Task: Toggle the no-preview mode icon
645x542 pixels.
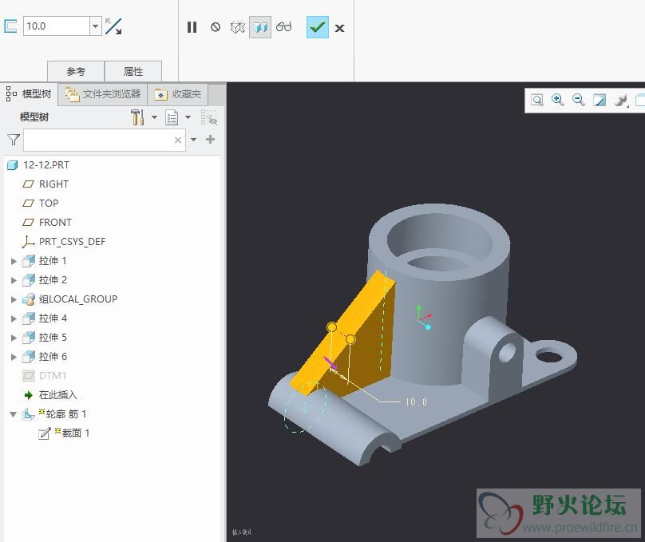Action: [216, 27]
